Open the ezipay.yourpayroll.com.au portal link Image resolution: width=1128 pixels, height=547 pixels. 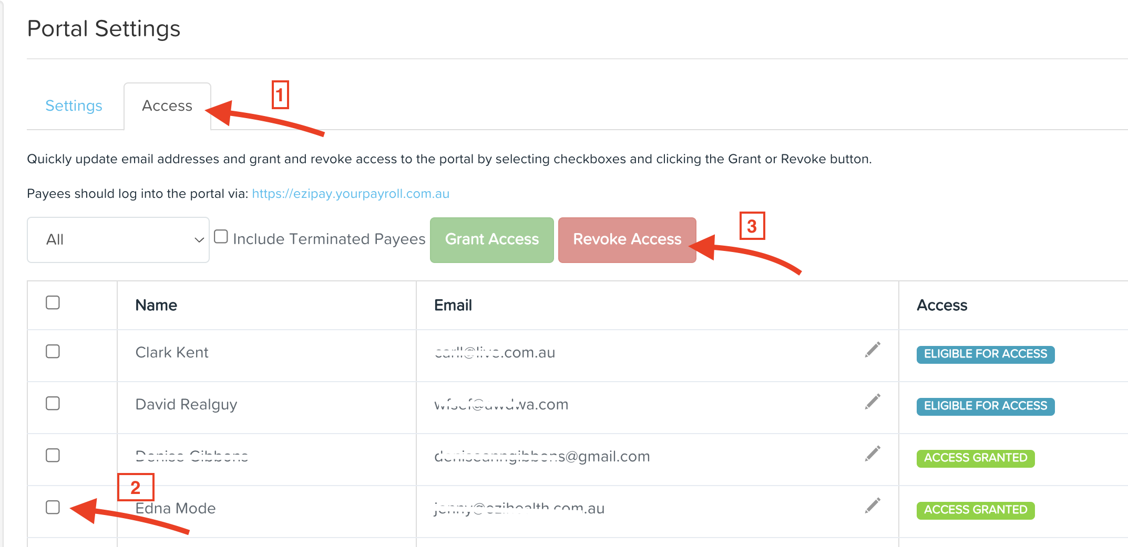click(x=351, y=194)
